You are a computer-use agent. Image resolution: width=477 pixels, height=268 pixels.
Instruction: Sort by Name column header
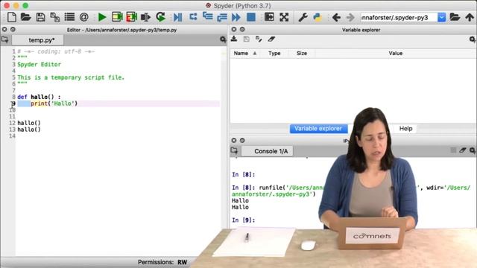click(x=245, y=53)
